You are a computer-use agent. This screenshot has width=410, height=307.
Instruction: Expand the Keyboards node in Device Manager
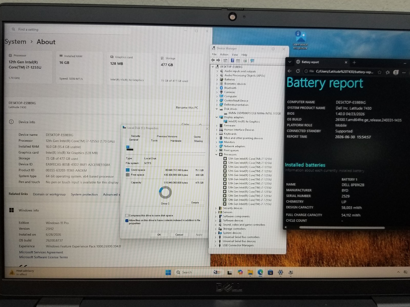[x=217, y=134]
